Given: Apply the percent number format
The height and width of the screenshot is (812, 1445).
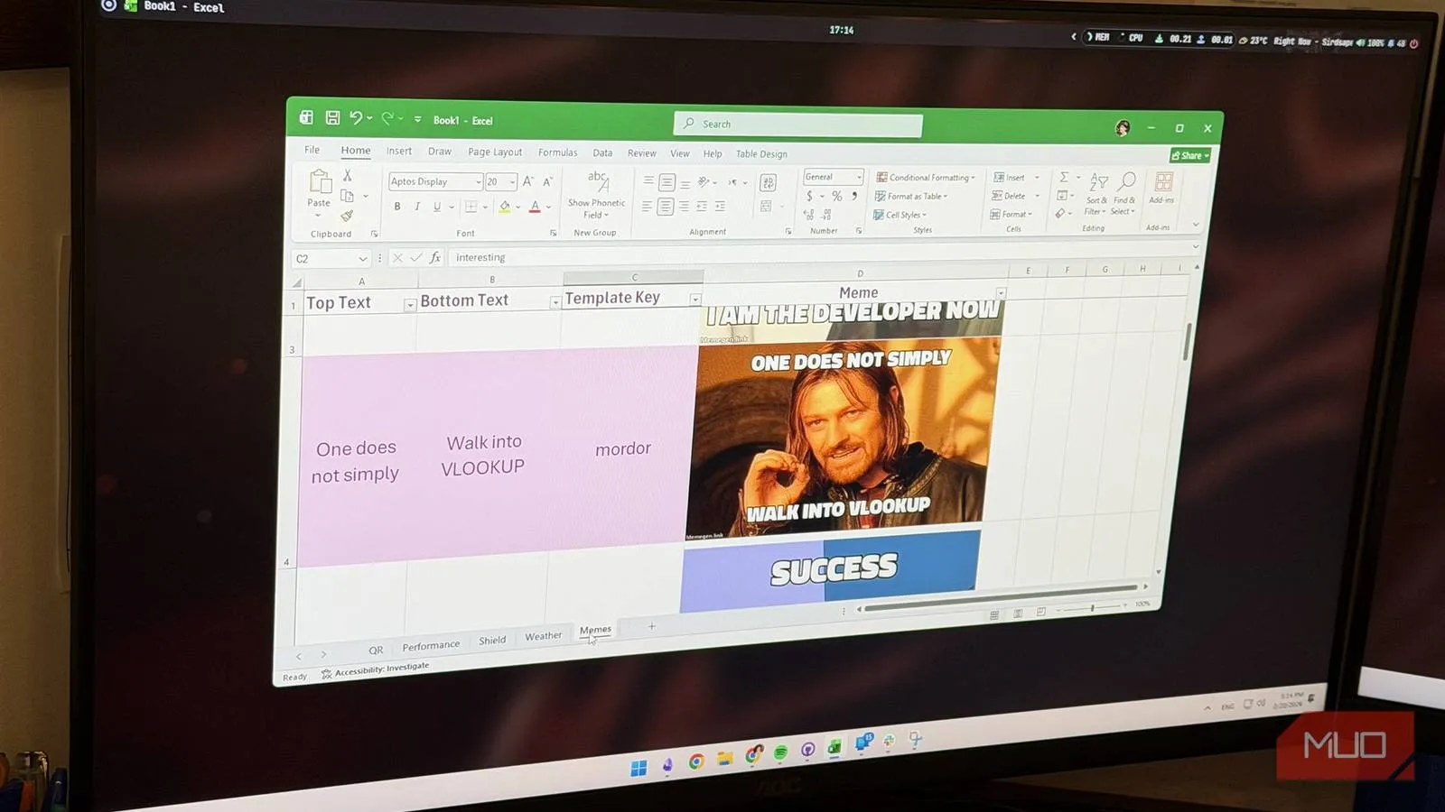Looking at the screenshot, I should click(x=836, y=195).
